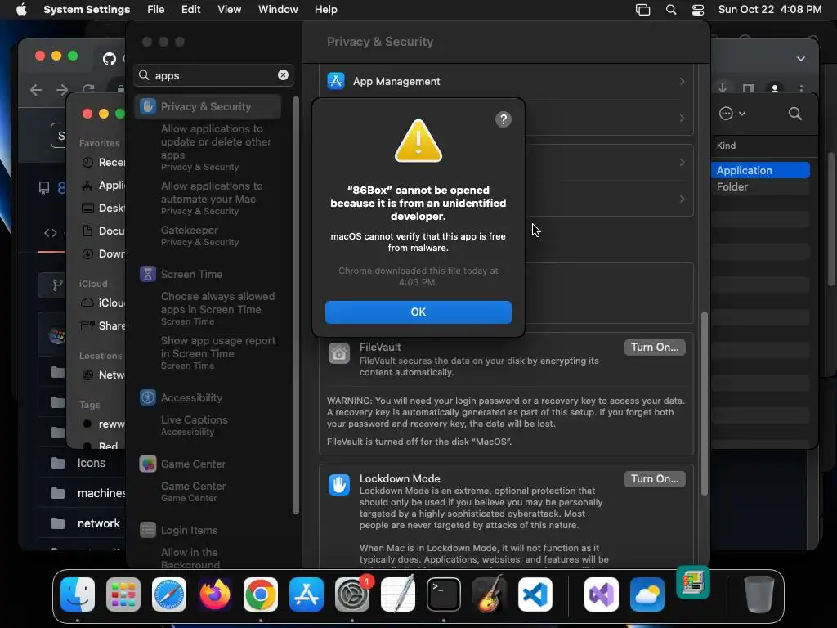Click the date and time in menu bar

[769, 10]
